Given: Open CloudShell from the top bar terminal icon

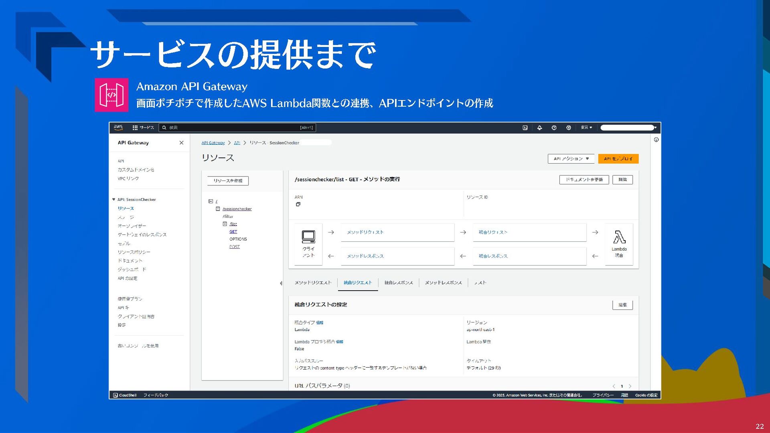Looking at the screenshot, I should pyautogui.click(x=525, y=128).
